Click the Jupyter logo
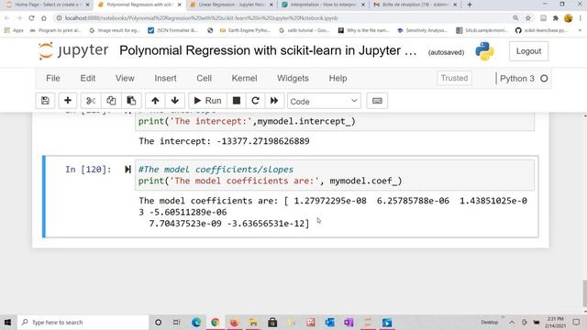Image resolution: width=587 pixels, height=330 pixels. click(73, 51)
